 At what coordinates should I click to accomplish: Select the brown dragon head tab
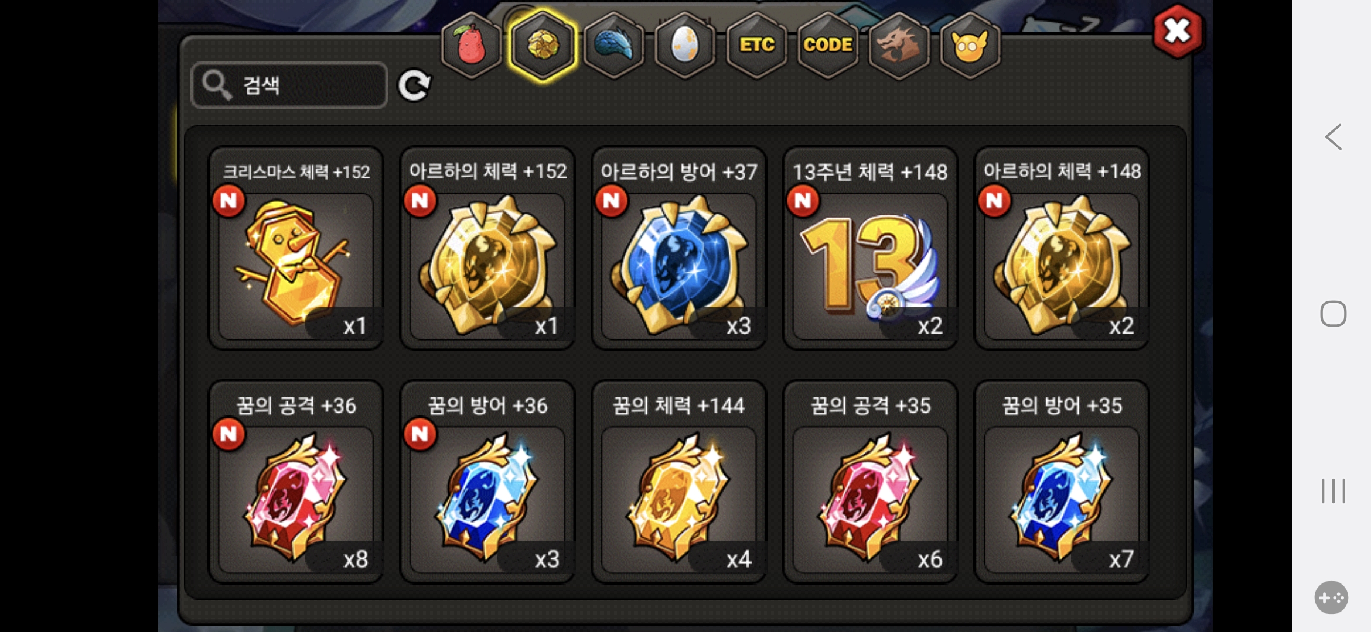point(899,45)
